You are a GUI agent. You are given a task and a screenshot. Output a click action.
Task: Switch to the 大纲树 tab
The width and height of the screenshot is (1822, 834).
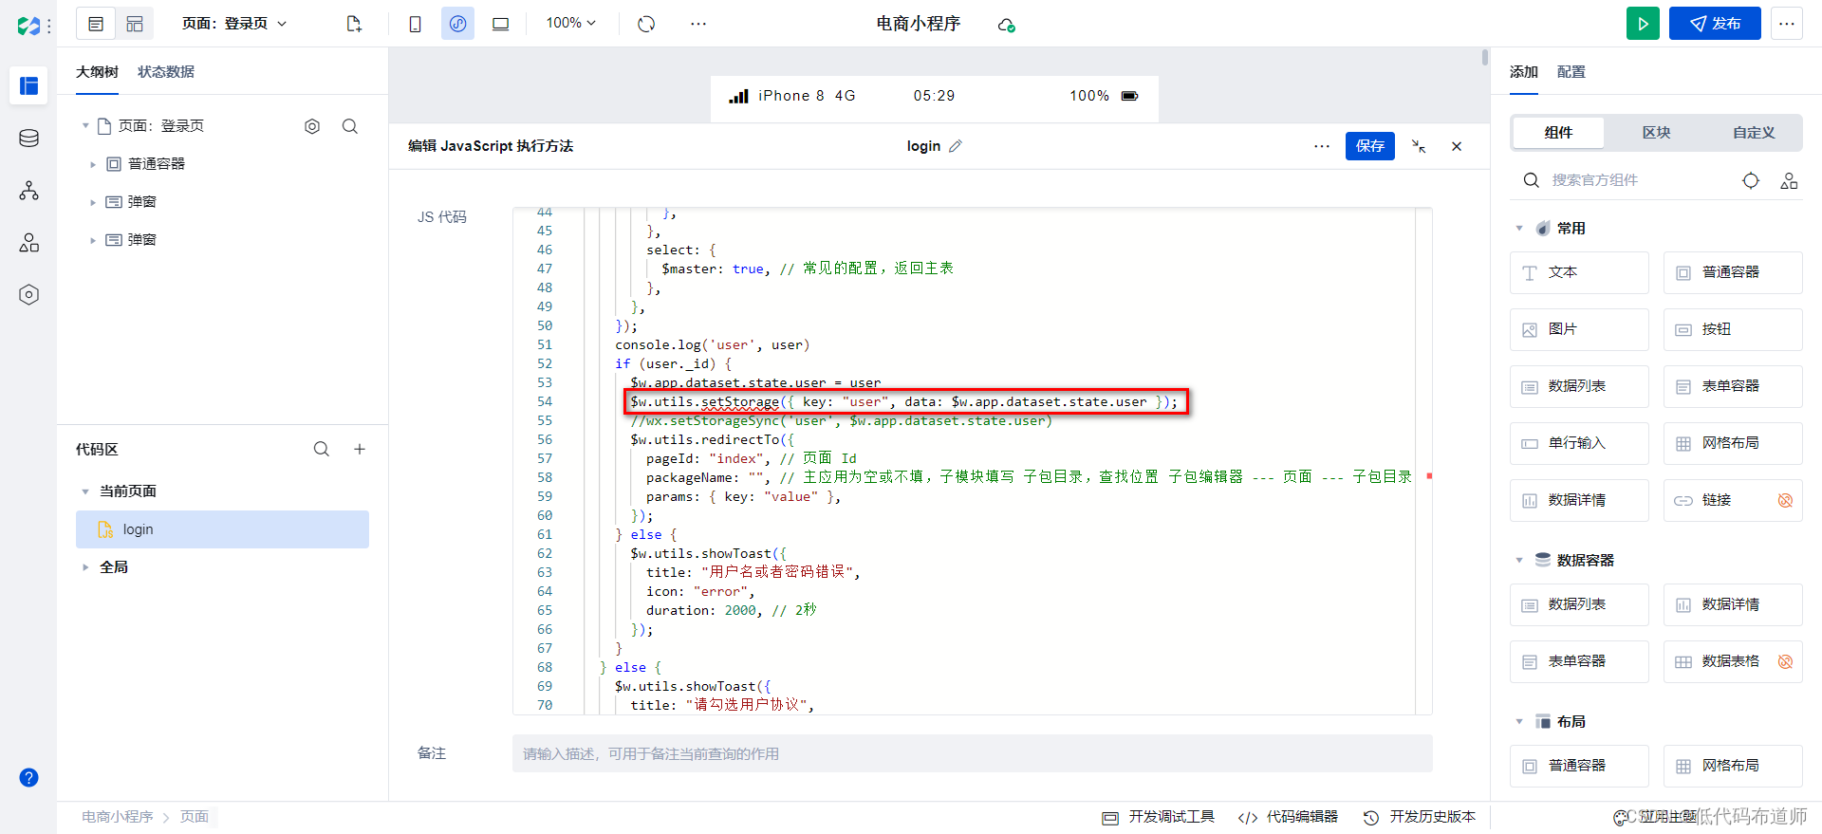point(97,72)
